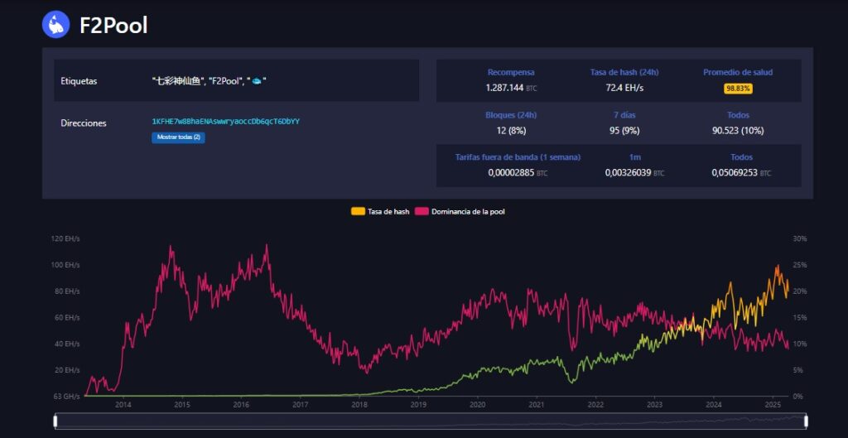
Task: Click the fish emoji tag in Etiquetas
Action: (257, 81)
